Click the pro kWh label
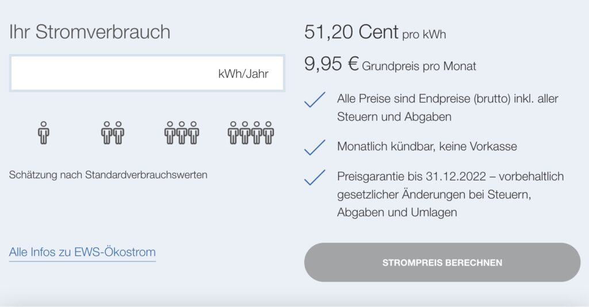The width and height of the screenshot is (589, 307). coord(424,34)
